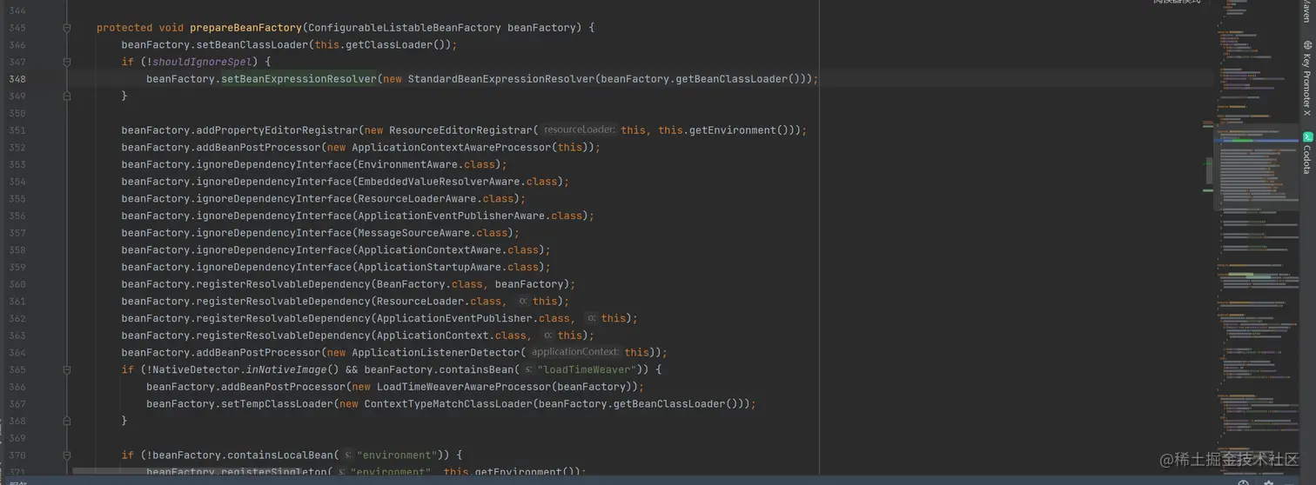Screen dimensions: 1316x485
Task: Click ResourceLoader.class on line 361
Action: point(440,301)
